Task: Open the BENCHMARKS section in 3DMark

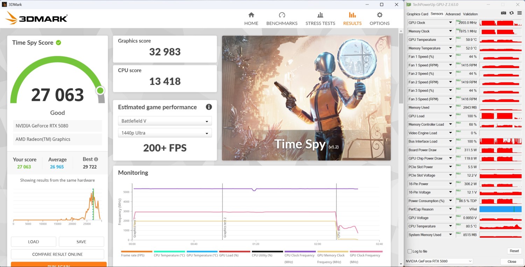Action: coord(282,19)
